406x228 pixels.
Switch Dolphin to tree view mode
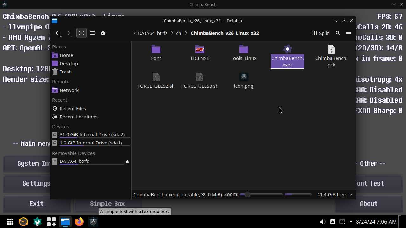(103, 33)
